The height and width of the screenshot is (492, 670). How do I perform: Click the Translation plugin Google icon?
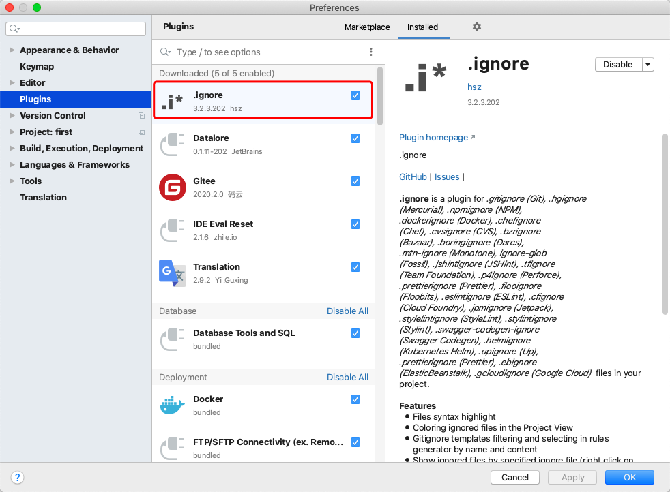pos(172,273)
